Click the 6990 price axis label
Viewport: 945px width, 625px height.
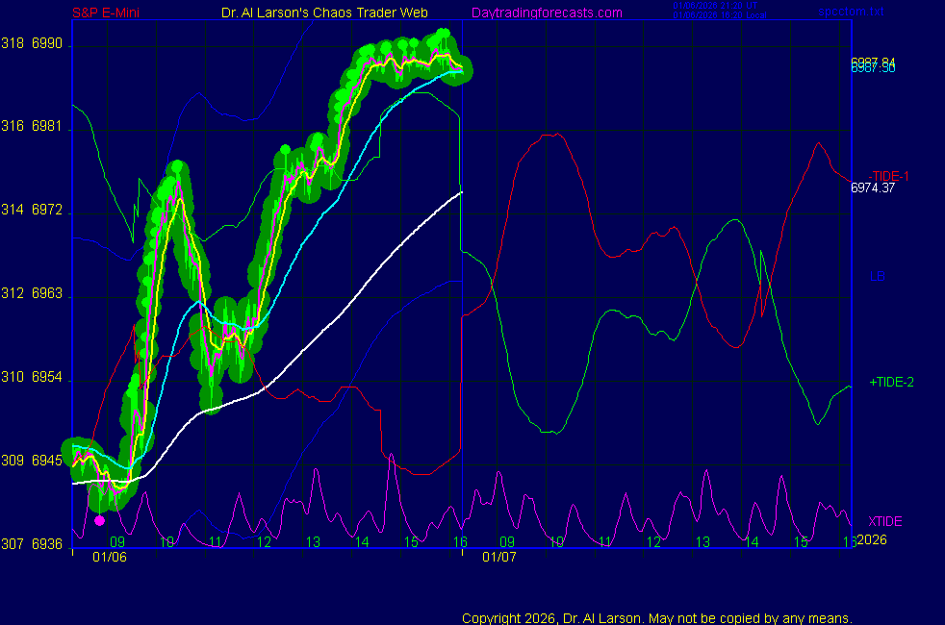(48, 44)
